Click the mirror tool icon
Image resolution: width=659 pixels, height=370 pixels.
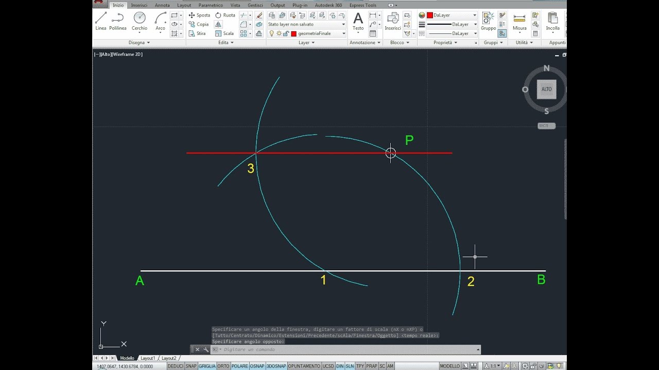pyautogui.click(x=218, y=24)
